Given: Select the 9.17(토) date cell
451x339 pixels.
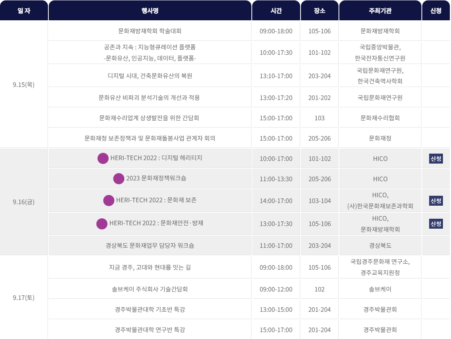Looking at the screenshot, I should pyautogui.click(x=23, y=298).
